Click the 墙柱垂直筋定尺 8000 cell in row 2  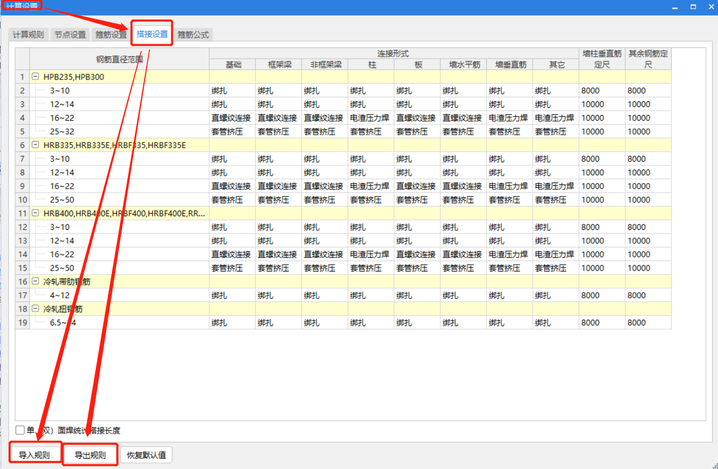point(602,90)
